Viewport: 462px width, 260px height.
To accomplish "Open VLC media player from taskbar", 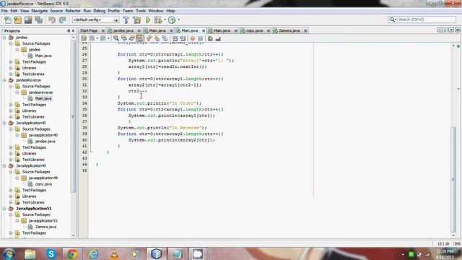I will pyautogui.click(x=114, y=253).
